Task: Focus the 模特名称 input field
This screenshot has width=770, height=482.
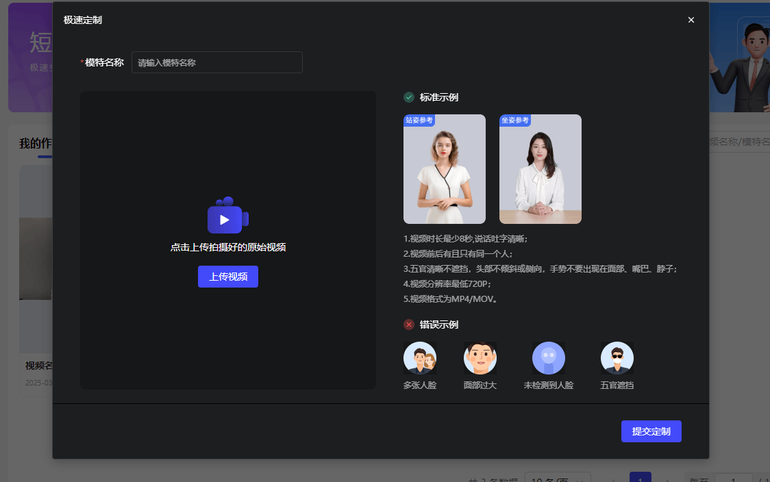Action: pyautogui.click(x=216, y=62)
